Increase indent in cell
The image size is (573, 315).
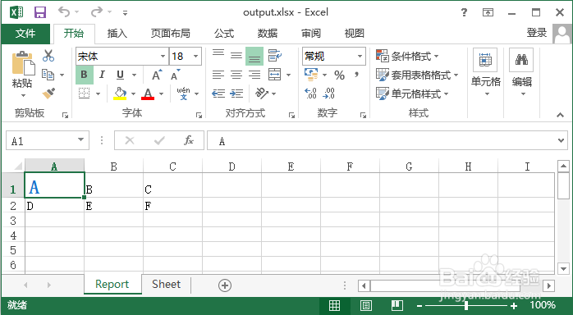coord(236,94)
